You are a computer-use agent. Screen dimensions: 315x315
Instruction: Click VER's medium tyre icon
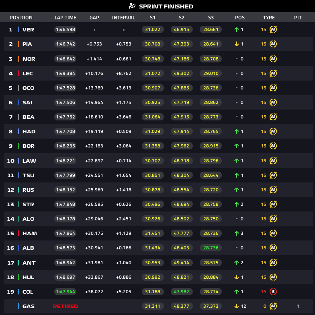click(273, 29)
